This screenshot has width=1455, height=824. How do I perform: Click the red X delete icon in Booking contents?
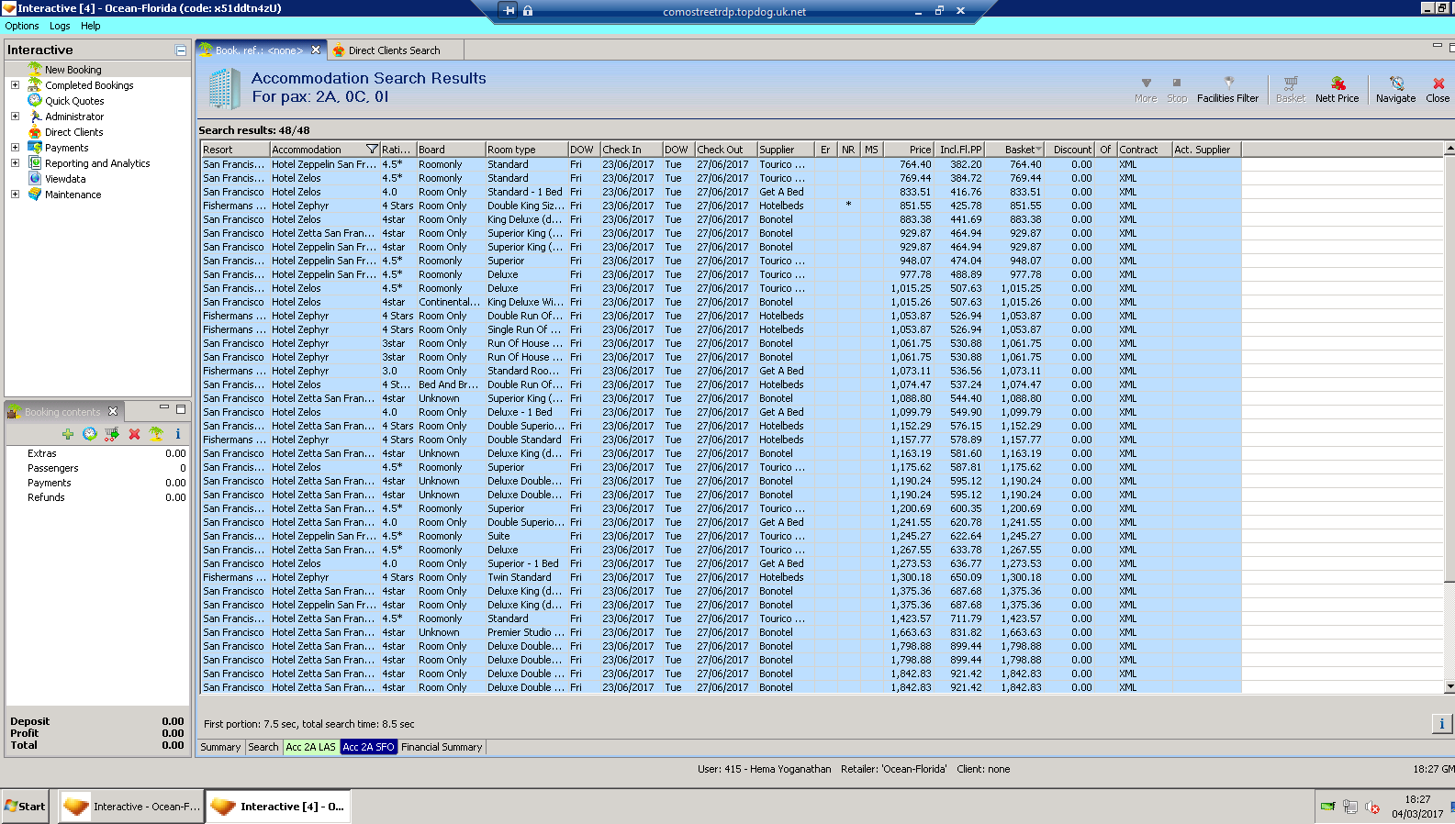[x=134, y=434]
